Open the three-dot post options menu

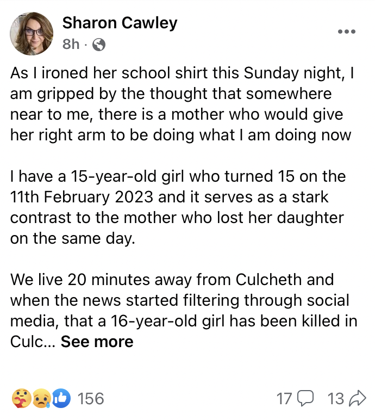point(346,32)
